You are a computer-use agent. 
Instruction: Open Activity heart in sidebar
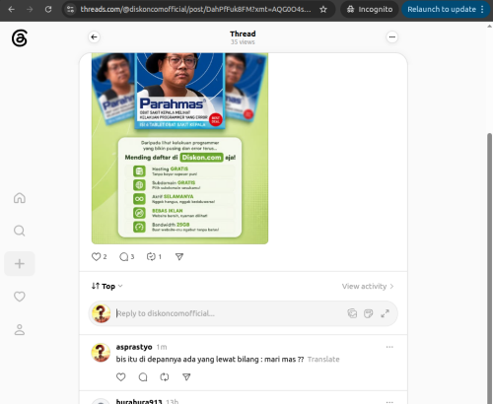[20, 297]
